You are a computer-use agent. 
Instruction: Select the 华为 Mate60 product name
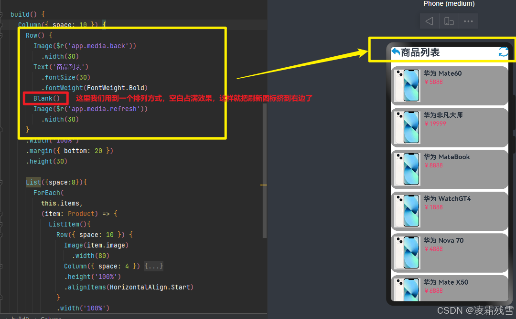(442, 73)
